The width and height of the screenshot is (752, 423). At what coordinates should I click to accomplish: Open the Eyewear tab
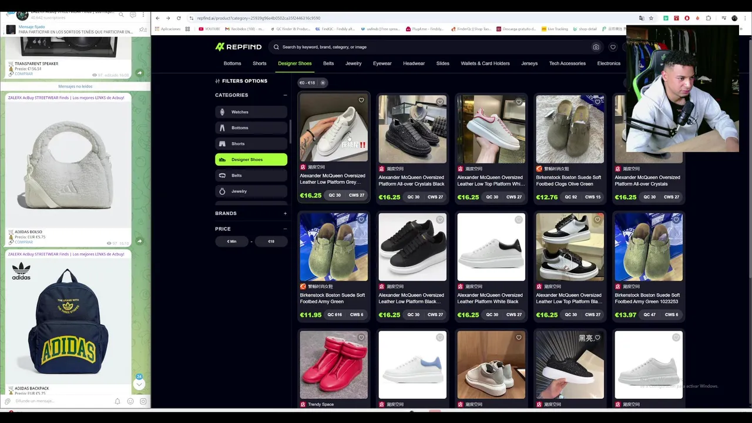pos(382,63)
